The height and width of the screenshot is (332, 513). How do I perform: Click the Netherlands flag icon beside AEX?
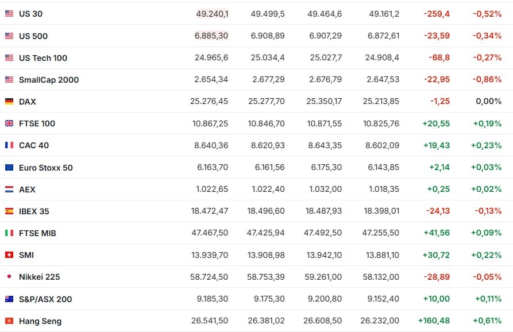(9, 190)
